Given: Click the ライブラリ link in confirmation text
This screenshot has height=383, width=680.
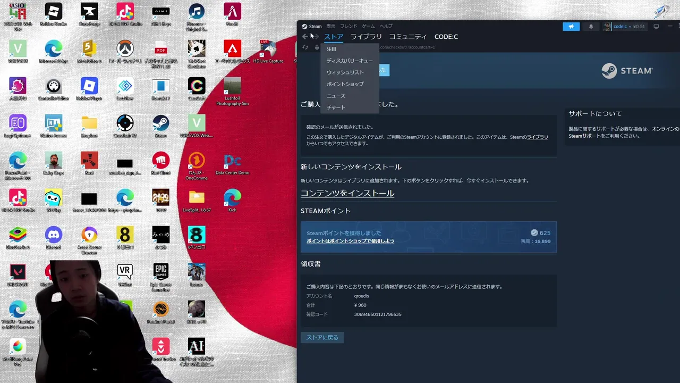Looking at the screenshot, I should (x=537, y=137).
